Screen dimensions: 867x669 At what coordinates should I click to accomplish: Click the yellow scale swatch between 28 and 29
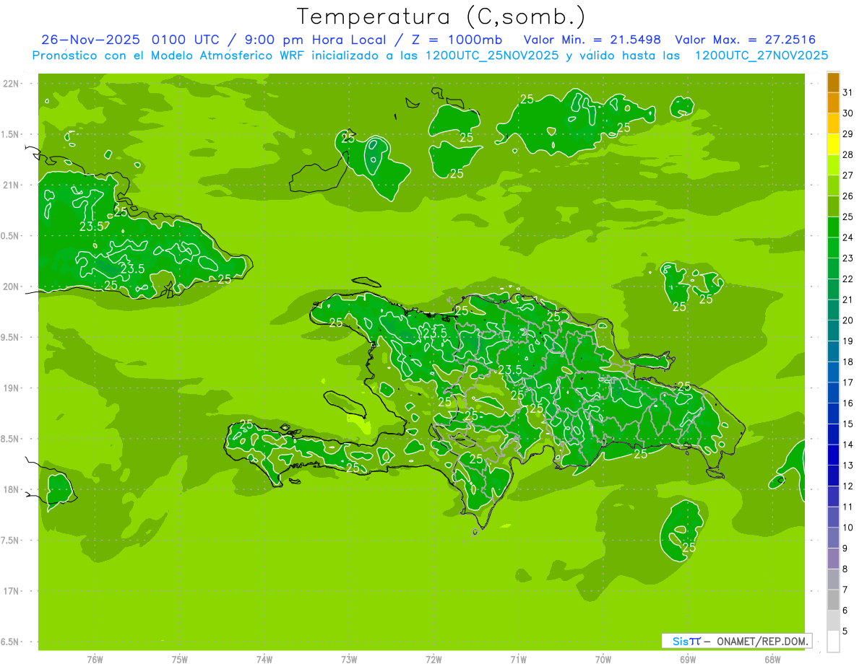point(833,144)
